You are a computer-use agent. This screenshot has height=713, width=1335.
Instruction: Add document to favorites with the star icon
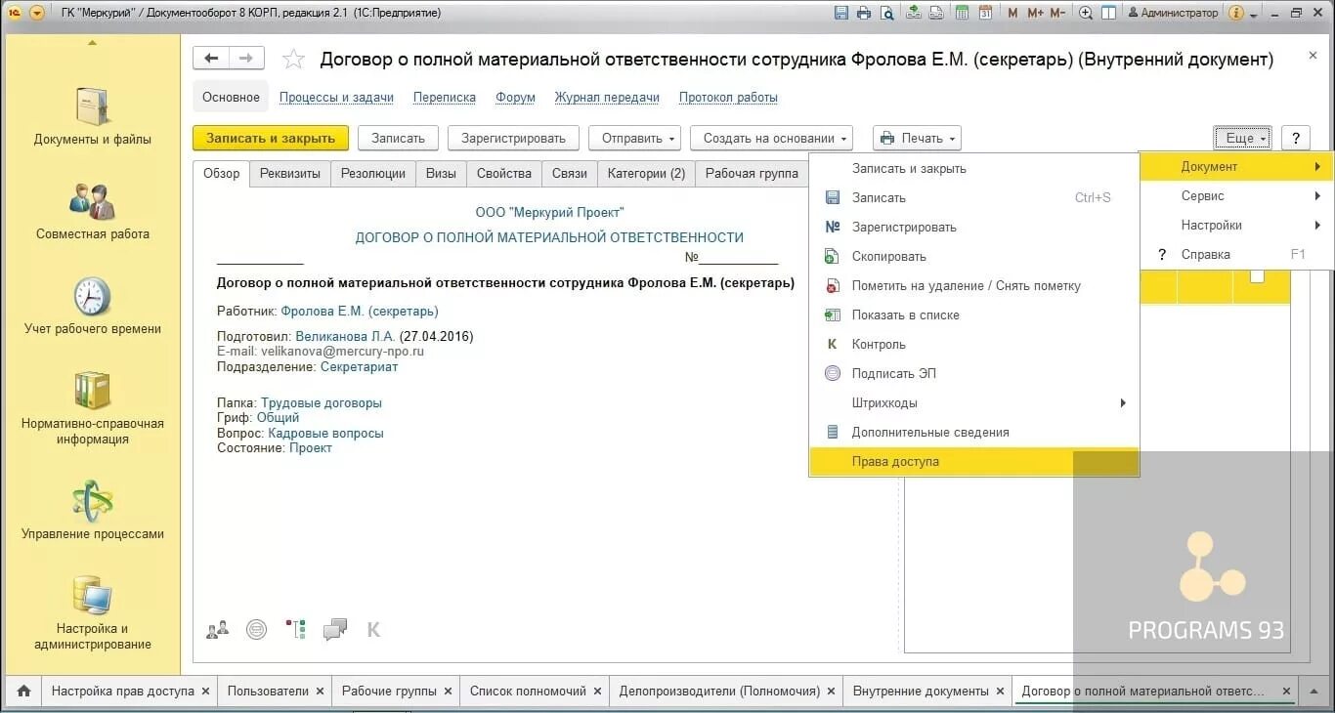(x=293, y=60)
